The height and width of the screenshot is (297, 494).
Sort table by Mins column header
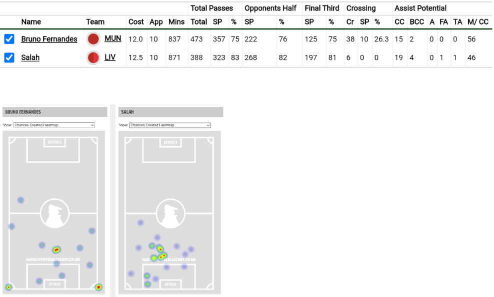pyautogui.click(x=176, y=22)
